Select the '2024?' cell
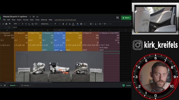 click(x=74, y=50)
